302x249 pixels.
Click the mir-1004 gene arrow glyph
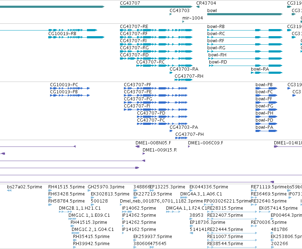(183, 22)
